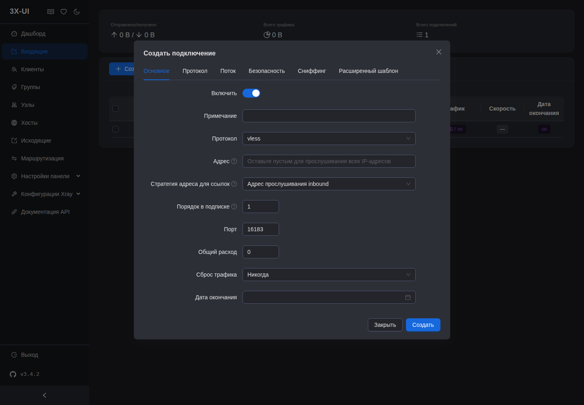This screenshot has height=405, width=584.
Task: Show help for Стратегия адреса для ссылок
Action: click(x=234, y=184)
